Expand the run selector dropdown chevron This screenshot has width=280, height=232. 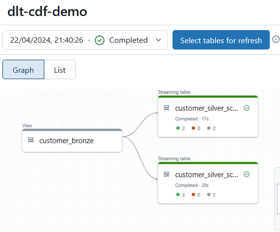(x=158, y=40)
